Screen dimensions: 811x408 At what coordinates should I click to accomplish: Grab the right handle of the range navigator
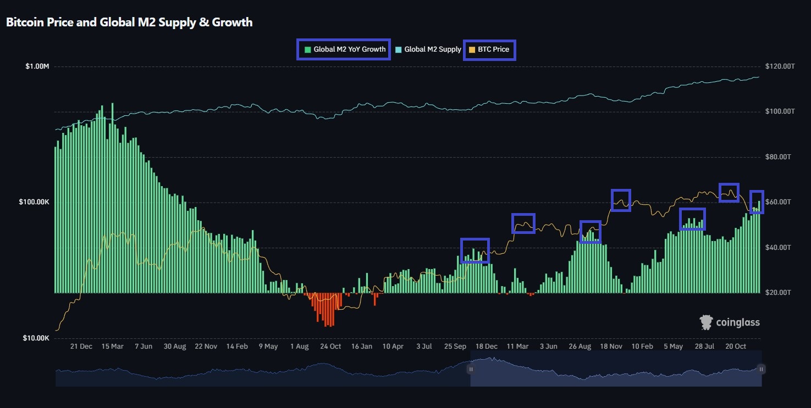point(761,370)
